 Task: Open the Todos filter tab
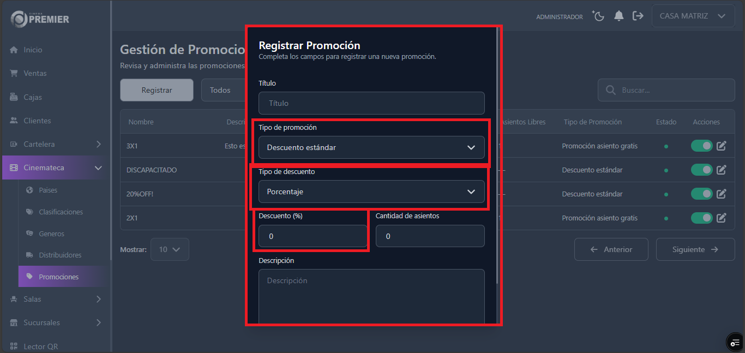224,90
